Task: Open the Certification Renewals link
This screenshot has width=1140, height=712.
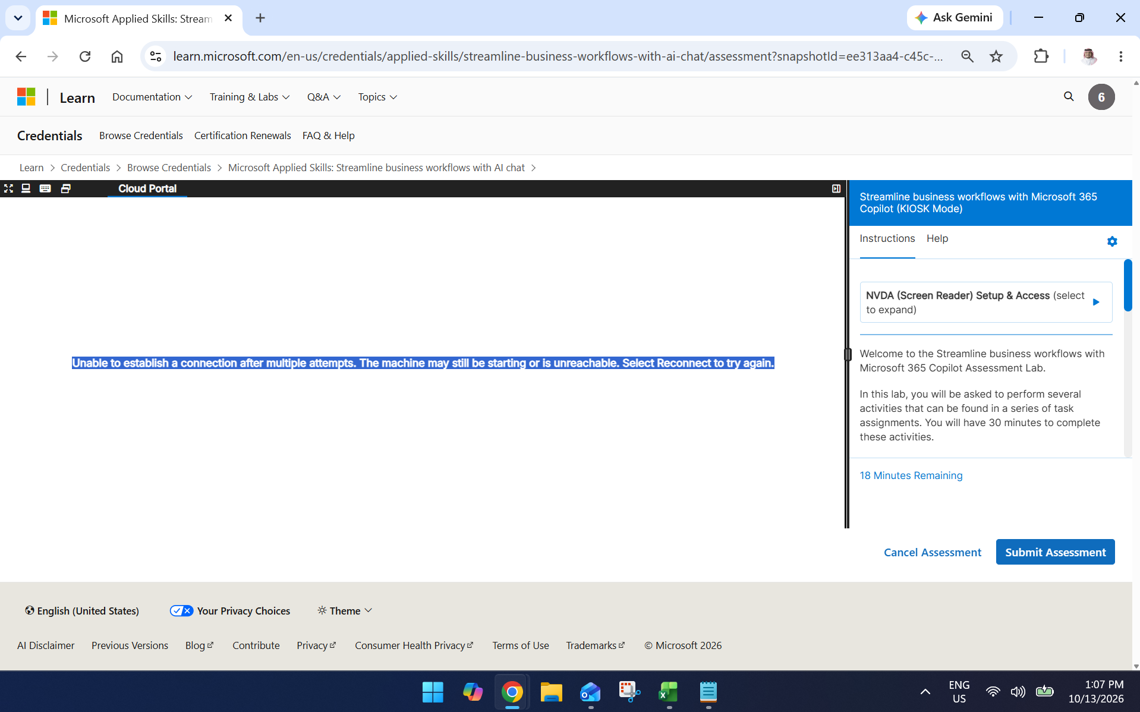Action: click(x=243, y=136)
